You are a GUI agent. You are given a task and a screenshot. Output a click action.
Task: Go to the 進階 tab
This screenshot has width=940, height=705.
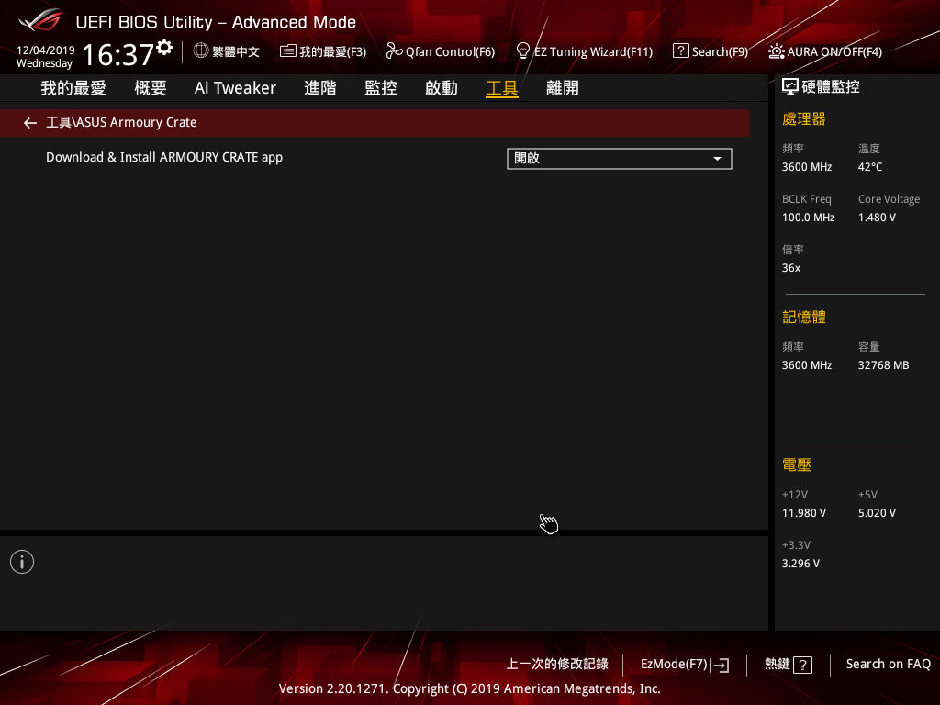320,88
